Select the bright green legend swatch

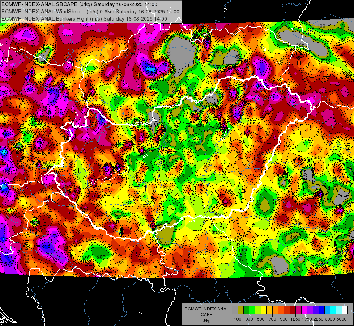[x=252, y=310]
